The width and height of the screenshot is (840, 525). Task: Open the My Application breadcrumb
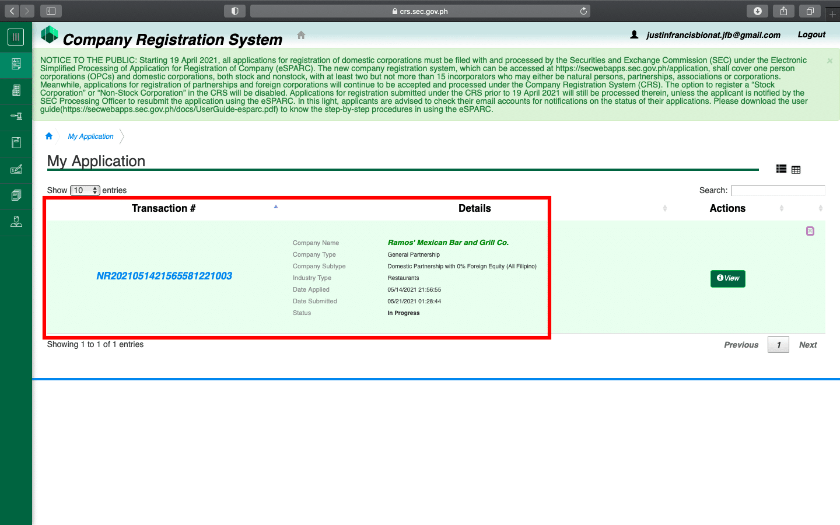[90, 136]
